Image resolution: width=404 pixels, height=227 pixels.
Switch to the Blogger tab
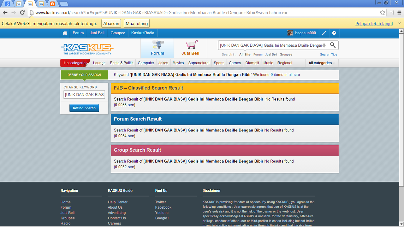click(x=52, y=4)
